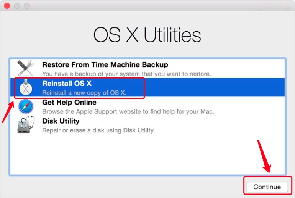295x198 pixels.
Task: Click the window title bar's empty area
Action: [153, 6]
